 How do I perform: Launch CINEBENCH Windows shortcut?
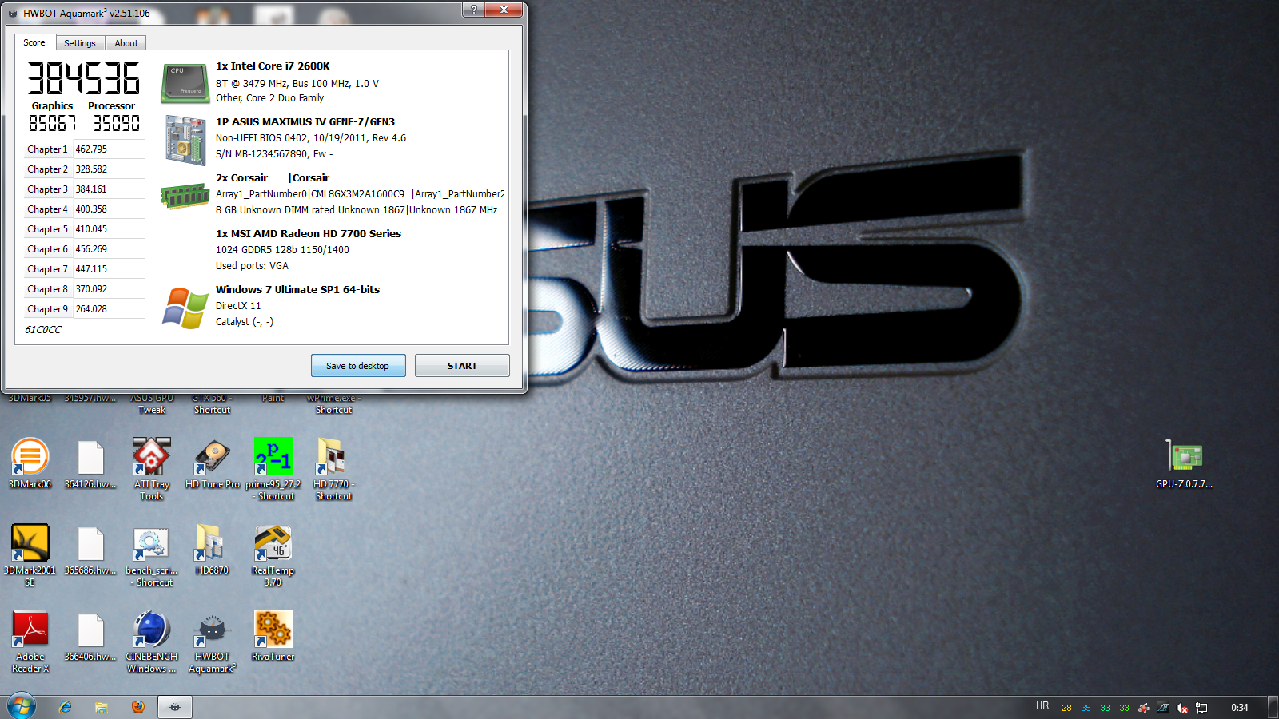(152, 642)
